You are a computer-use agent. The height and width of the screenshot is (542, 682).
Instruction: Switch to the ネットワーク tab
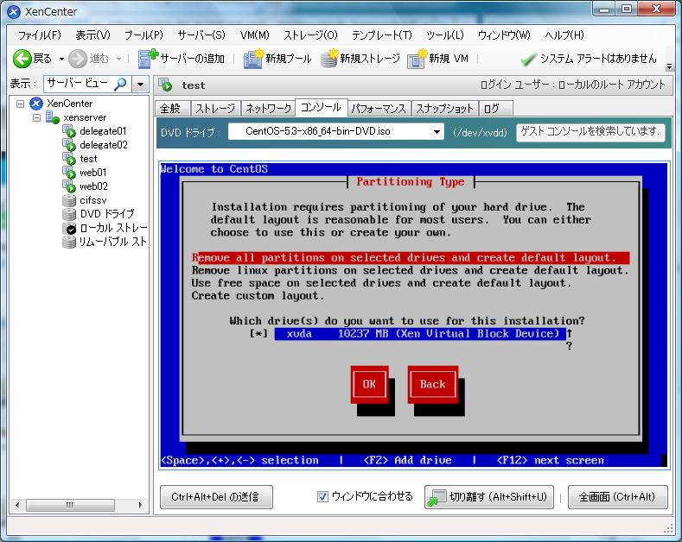268,108
